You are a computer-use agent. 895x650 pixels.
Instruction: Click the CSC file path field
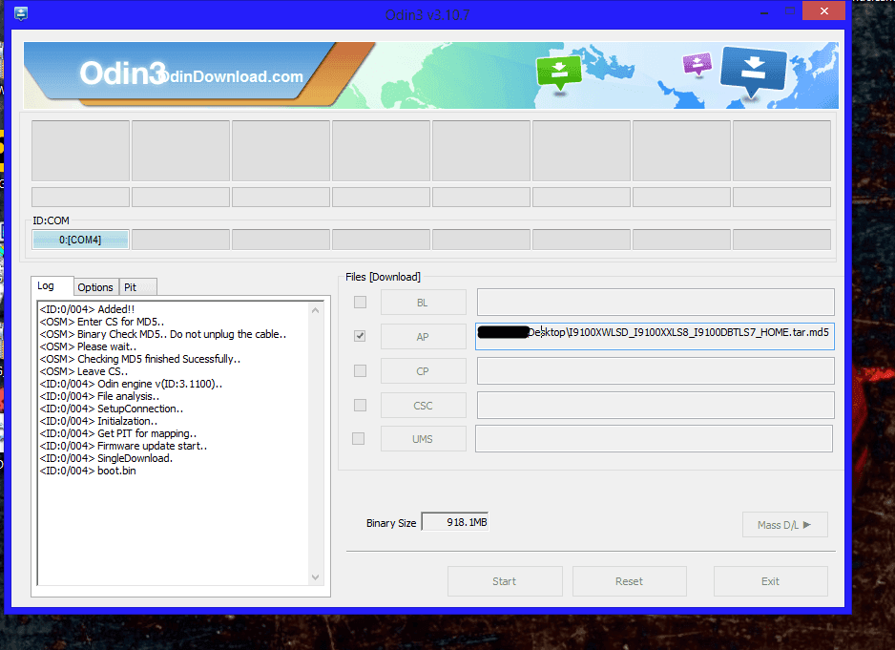(x=656, y=406)
